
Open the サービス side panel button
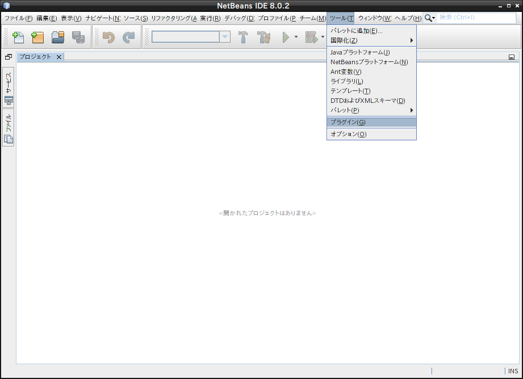coord(9,88)
